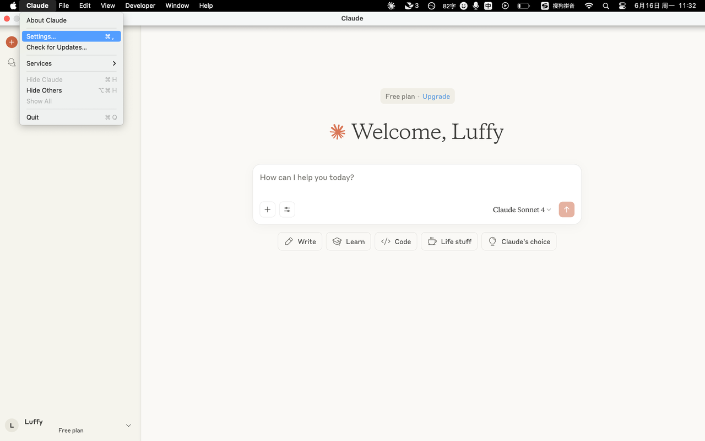705x441 pixels.
Task: Click the Learn suggestion button
Action: tap(349, 241)
